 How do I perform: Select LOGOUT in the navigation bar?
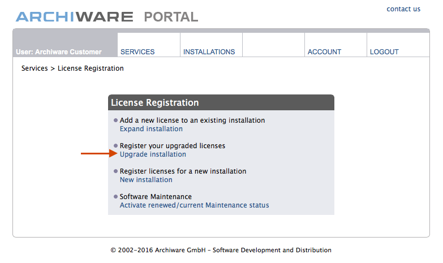384,51
